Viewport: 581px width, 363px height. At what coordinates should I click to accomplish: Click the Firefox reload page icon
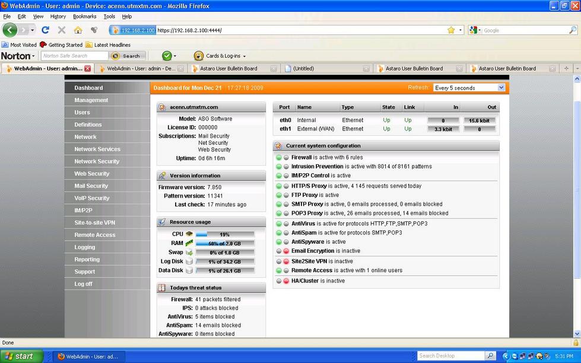pyautogui.click(x=45, y=30)
